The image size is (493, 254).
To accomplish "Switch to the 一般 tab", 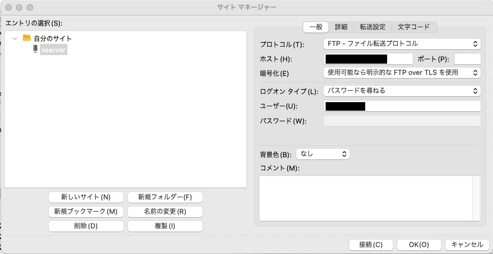I will click(x=316, y=27).
